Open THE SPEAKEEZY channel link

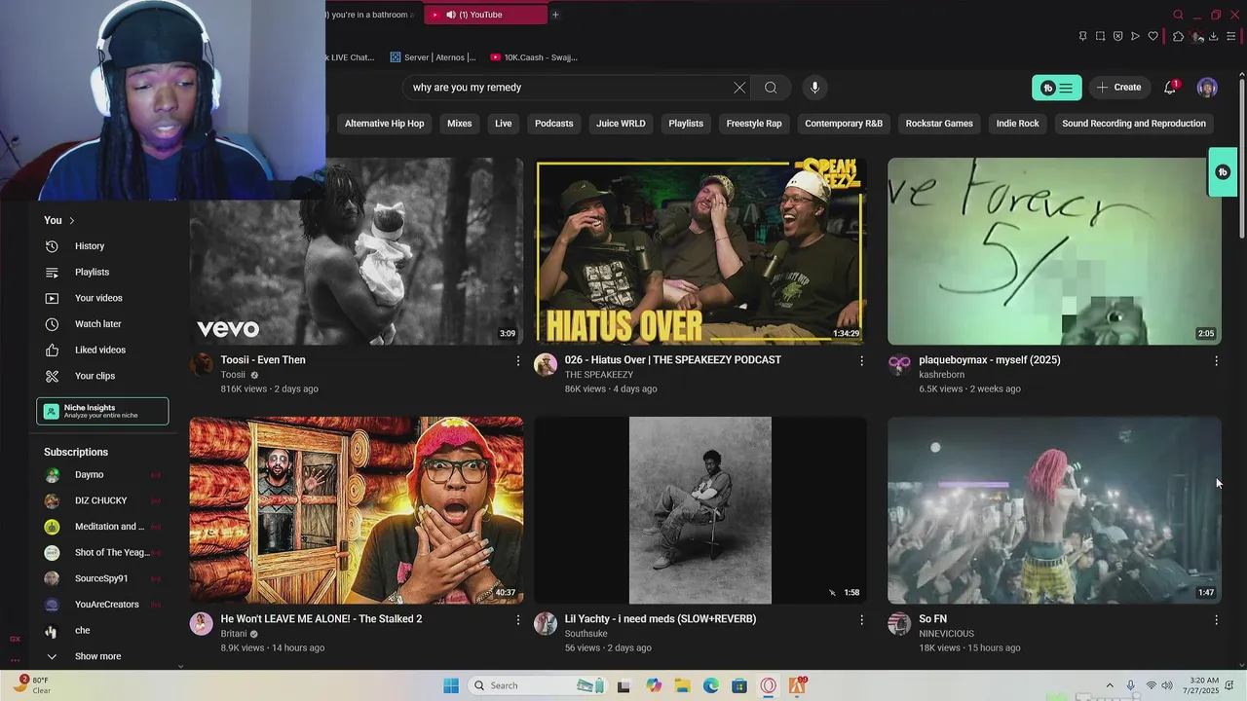(599, 375)
